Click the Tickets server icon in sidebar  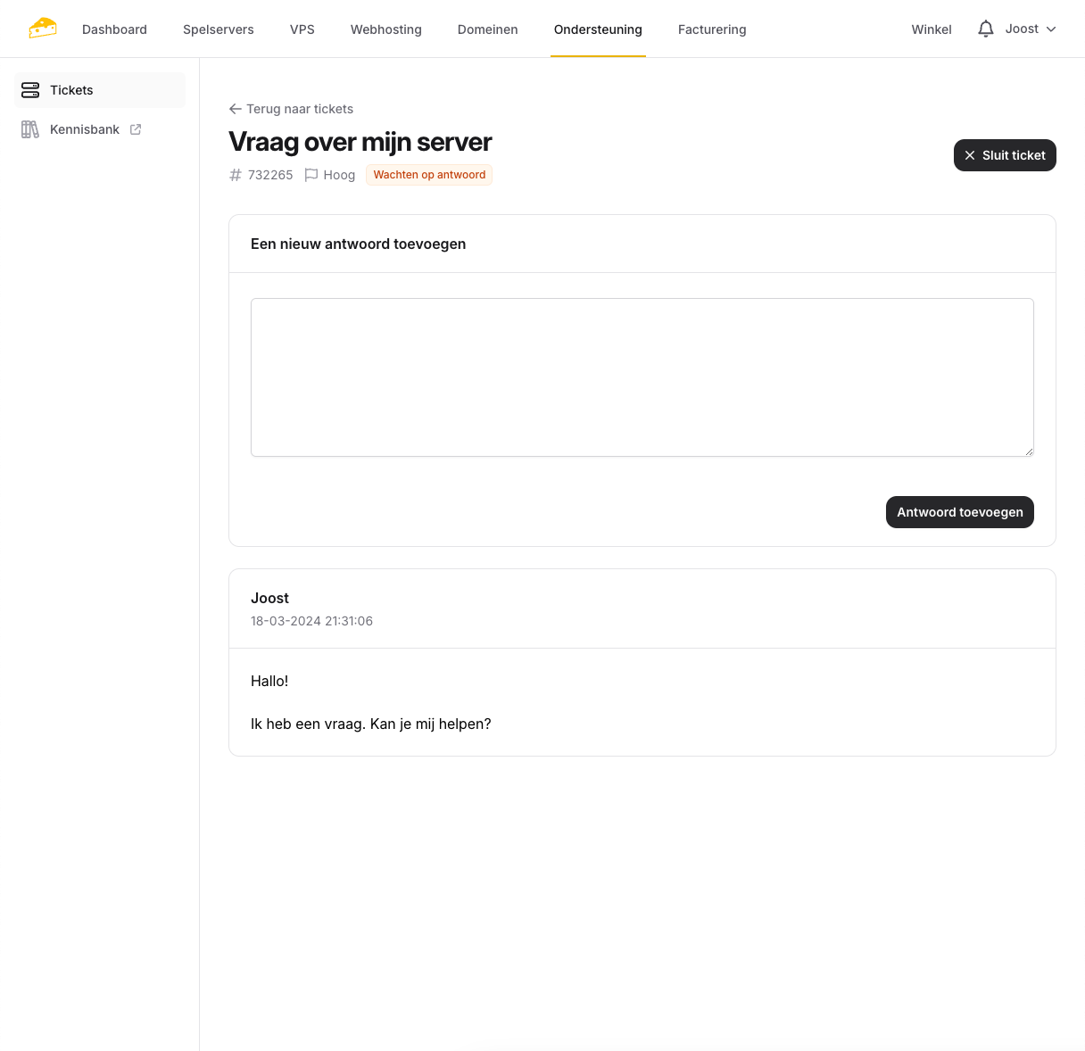point(30,90)
